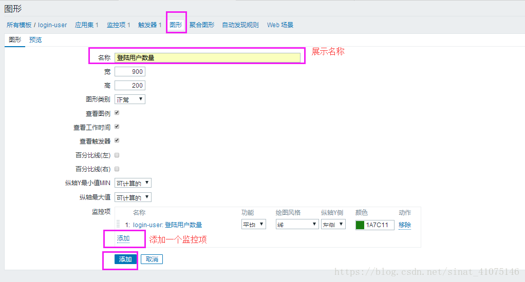Viewport: 525px width, 282px height.
Task: Open the 纵轴最大值 dropdown
Action: pos(133,197)
